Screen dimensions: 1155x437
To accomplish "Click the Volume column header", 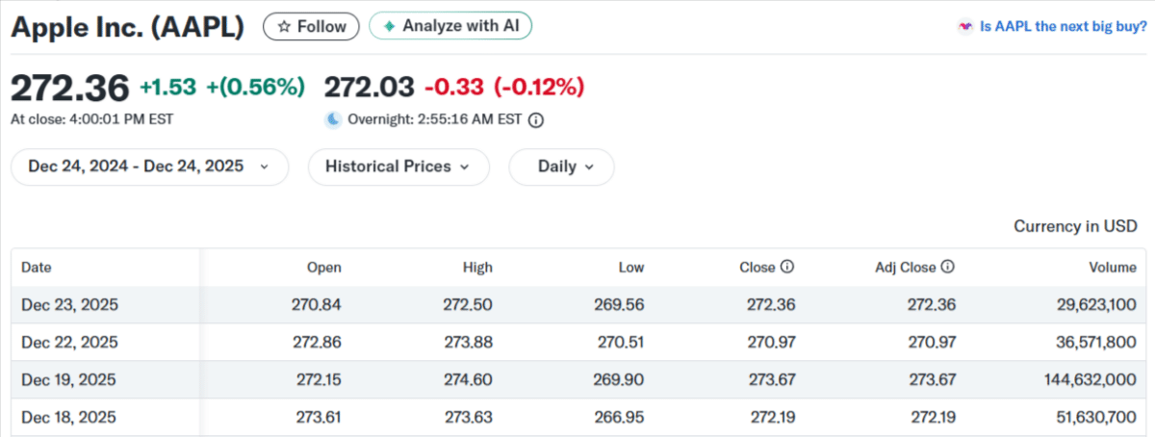I will [1113, 268].
